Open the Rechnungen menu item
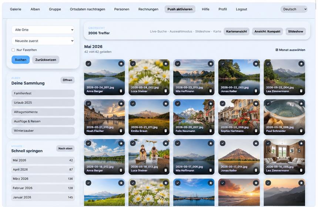 coord(148,9)
